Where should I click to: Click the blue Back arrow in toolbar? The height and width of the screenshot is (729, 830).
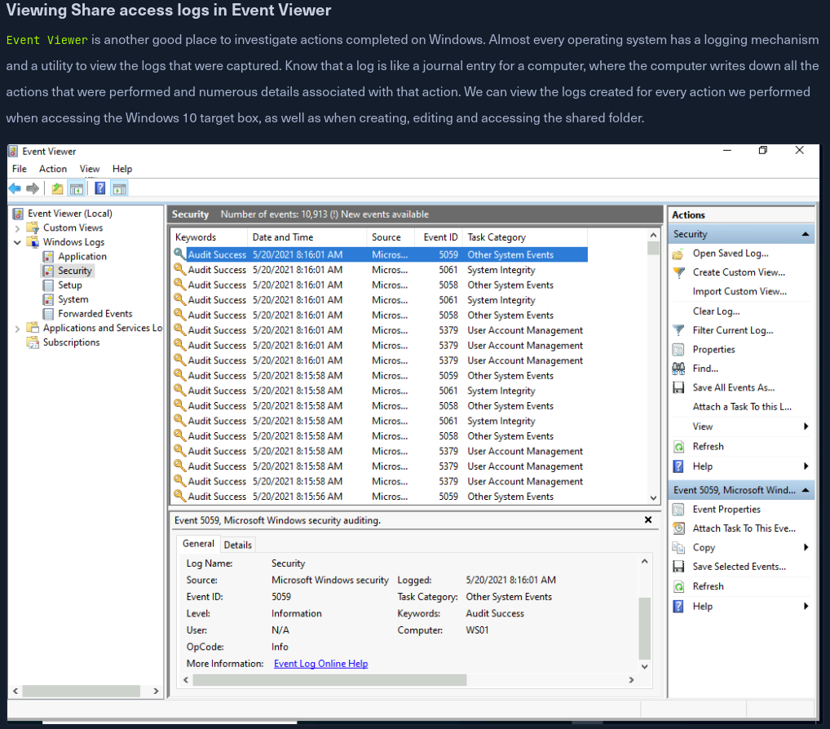[15, 188]
